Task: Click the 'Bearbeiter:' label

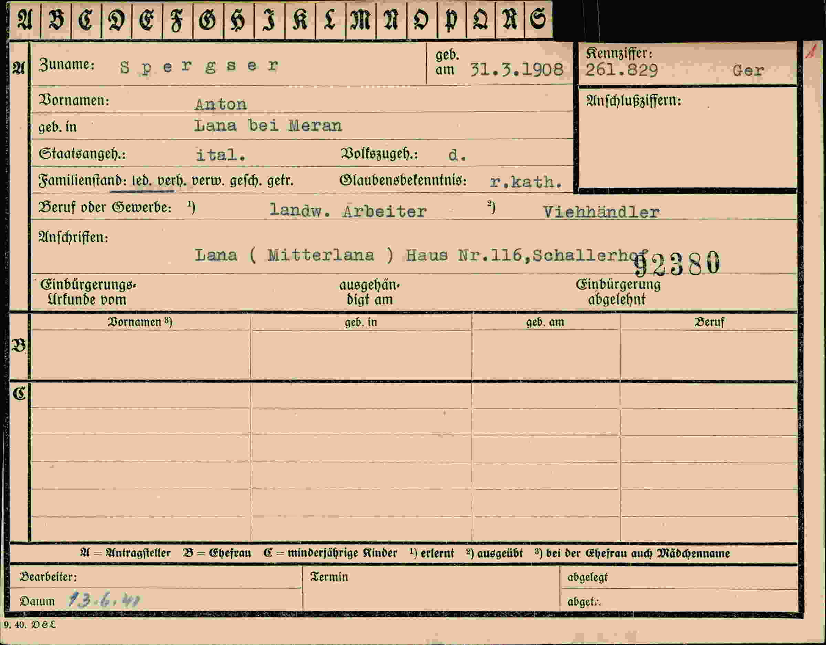Action: 48,577
